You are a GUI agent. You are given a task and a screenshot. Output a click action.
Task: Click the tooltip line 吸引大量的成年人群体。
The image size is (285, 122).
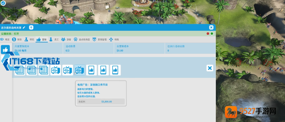(89, 93)
